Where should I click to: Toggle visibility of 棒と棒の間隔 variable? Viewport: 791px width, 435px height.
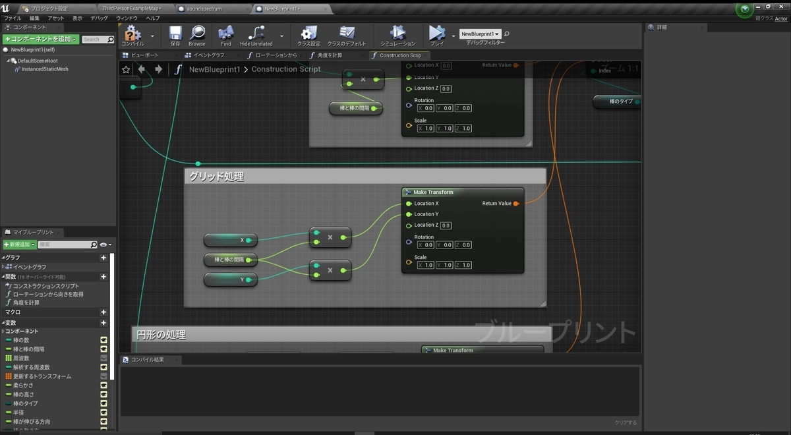coord(103,349)
